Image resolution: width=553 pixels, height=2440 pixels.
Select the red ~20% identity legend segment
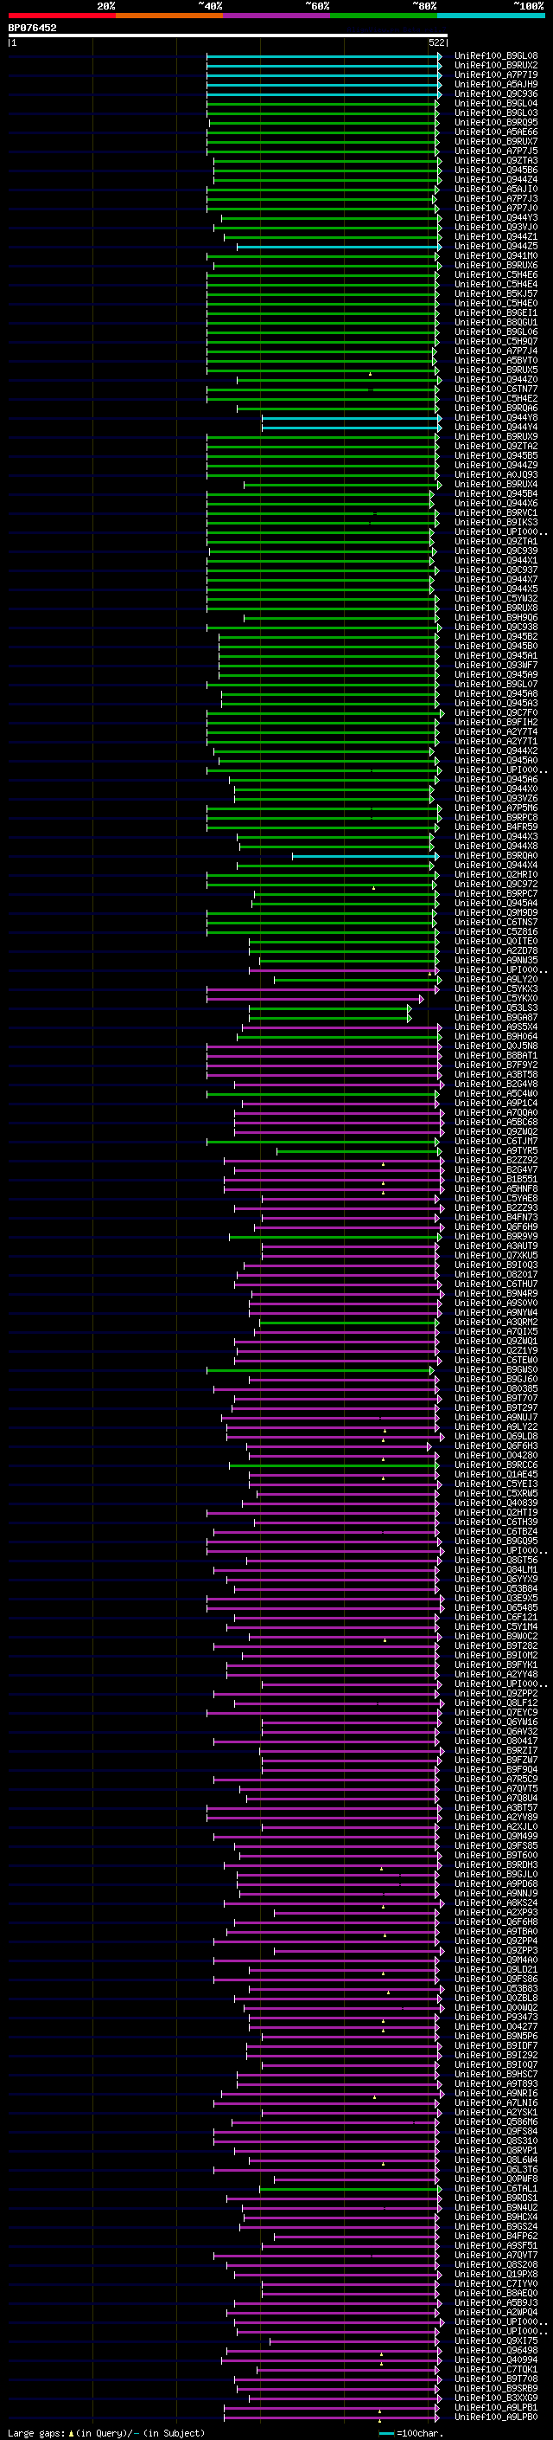61,16
